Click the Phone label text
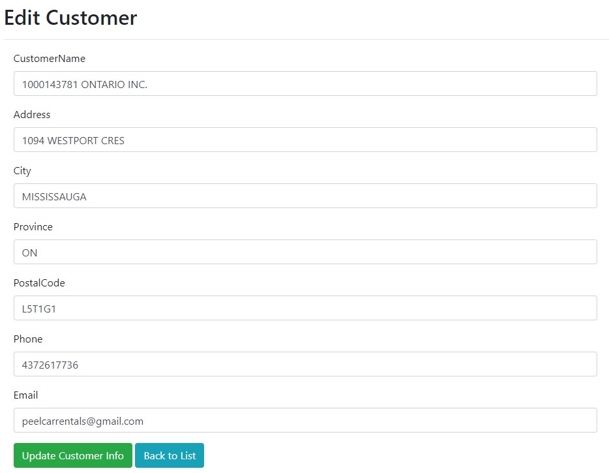609x473 pixels. 28,339
